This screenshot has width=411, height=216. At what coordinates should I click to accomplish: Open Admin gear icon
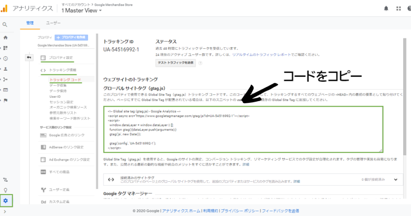pyautogui.click(x=6, y=201)
